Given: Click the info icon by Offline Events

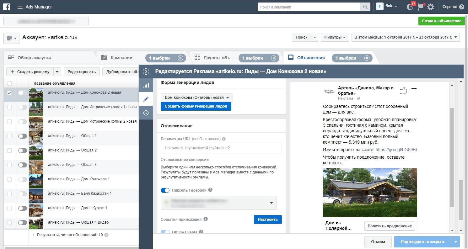Looking at the screenshot, I should [x=201, y=232].
